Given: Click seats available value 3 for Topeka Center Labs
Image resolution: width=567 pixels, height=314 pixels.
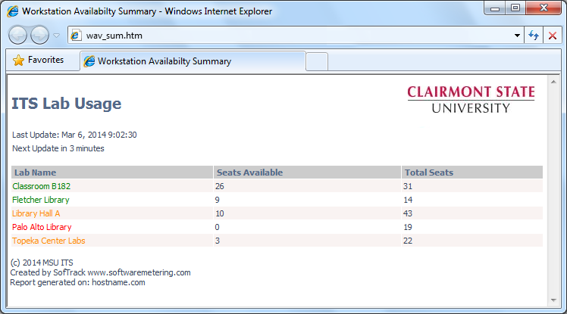Looking at the screenshot, I should pos(217,241).
